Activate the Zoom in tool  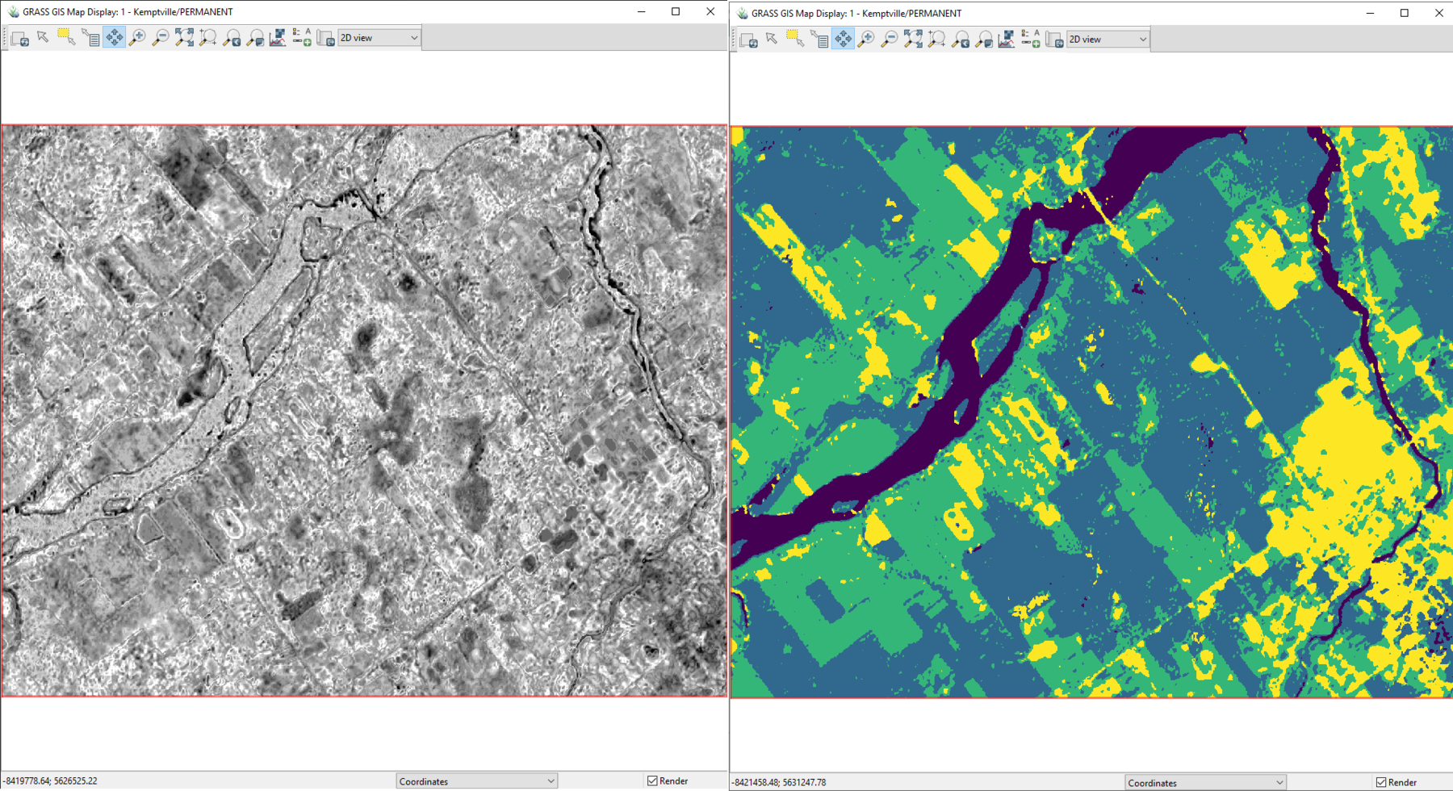[x=136, y=37]
